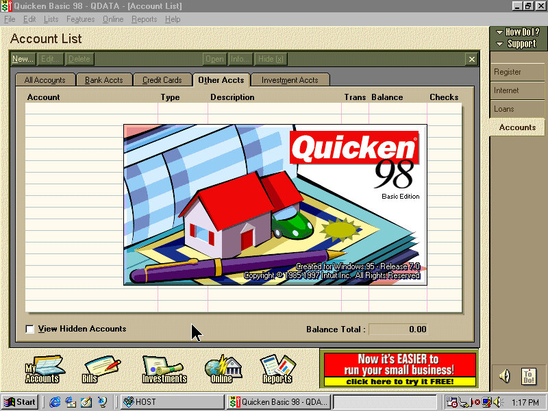This screenshot has width=548, height=411.
Task: Open the Reports icon
Action: [x=277, y=369]
